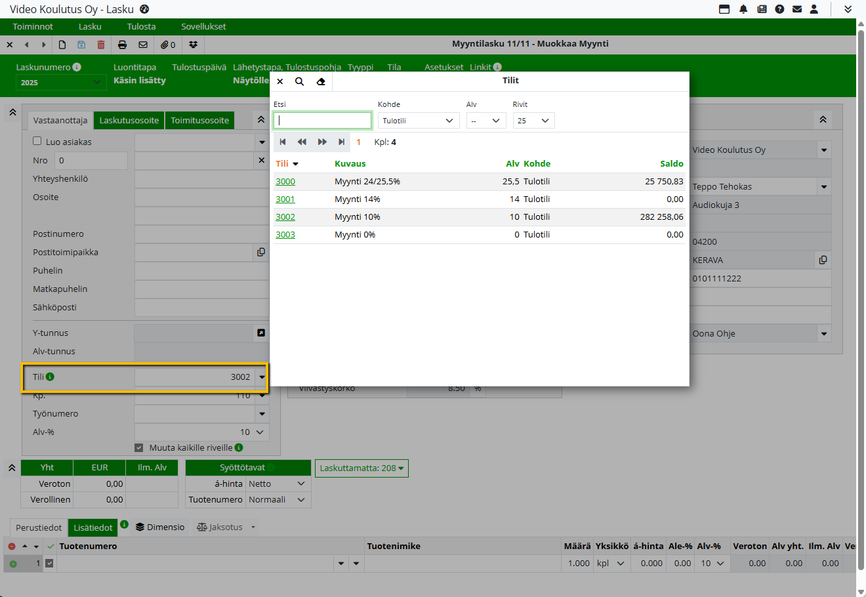Click the Etsi search input field
The height and width of the screenshot is (597, 866).
pos(322,121)
